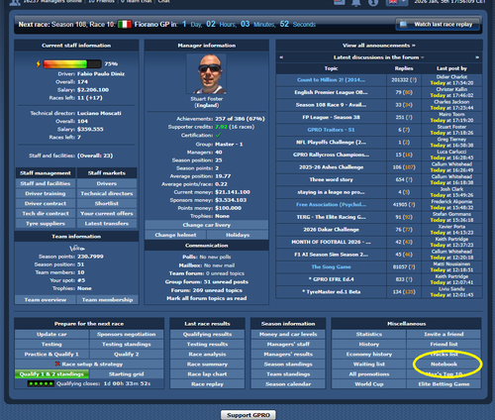This screenshot has height=420, width=495.
Task: Open Race lap chart
Action: 207,374
